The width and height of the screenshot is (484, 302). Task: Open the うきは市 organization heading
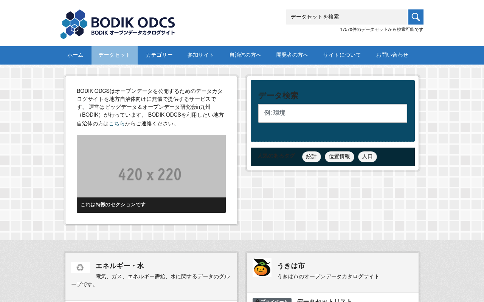(x=291, y=266)
